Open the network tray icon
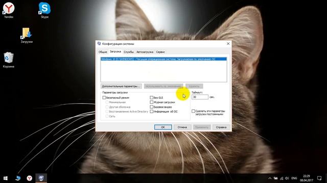 coord(282,178)
